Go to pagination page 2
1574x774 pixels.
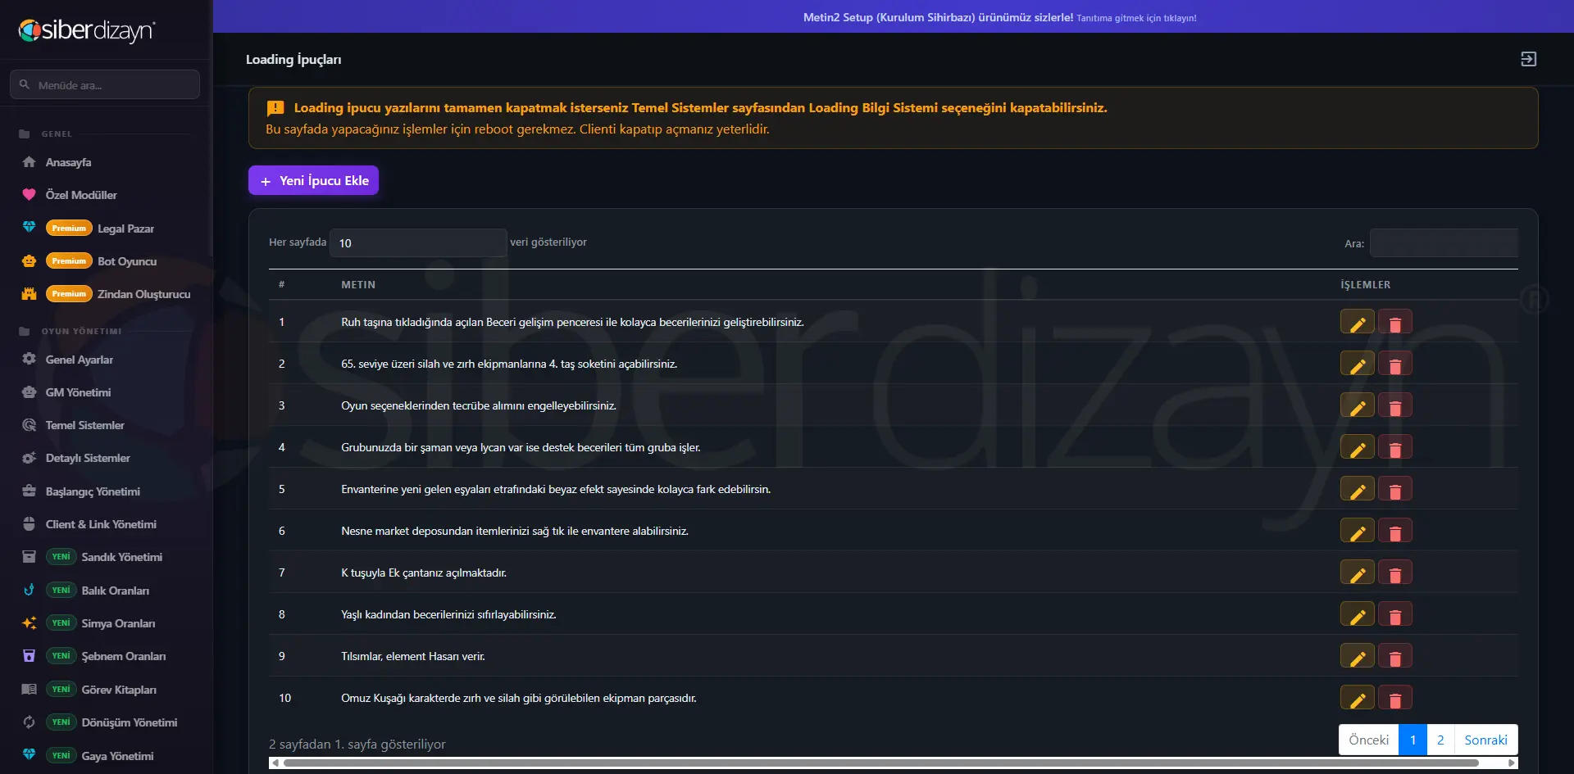[x=1440, y=740]
